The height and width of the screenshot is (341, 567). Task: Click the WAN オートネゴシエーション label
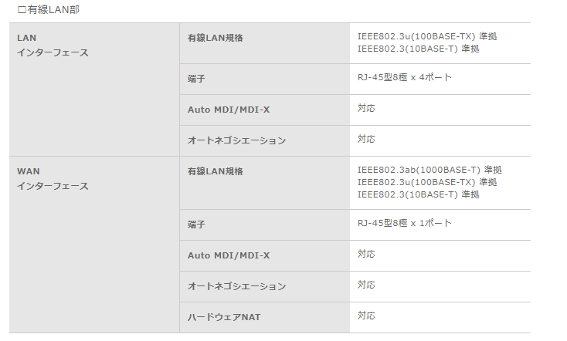click(x=236, y=286)
